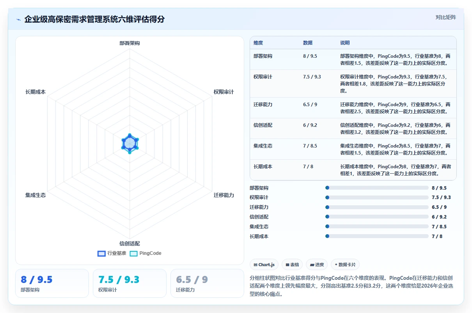Open the 7.5 / 9.3 权限审计 data card
Viewport: 472px width, 313px height.
[130, 283]
